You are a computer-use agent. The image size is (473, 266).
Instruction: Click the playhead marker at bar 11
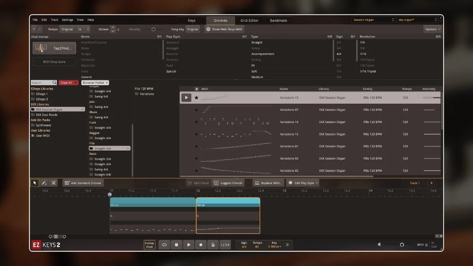tap(110, 195)
